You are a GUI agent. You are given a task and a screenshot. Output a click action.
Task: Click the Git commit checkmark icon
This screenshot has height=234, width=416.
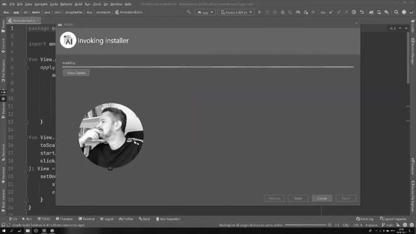339,12
